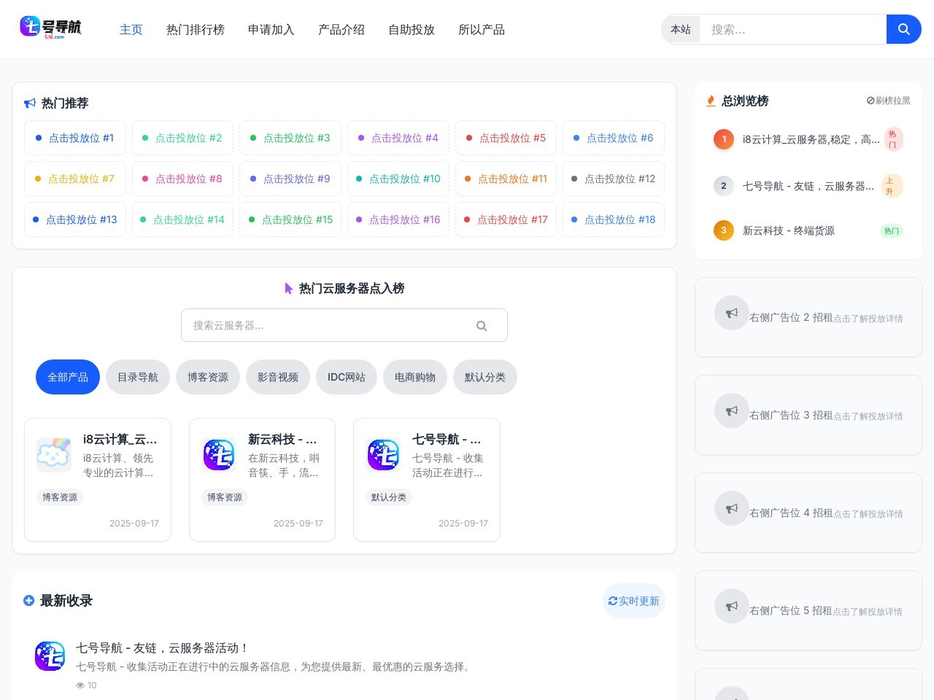Open 七号导航 - 友链，云服务器活动！ title
Image resolution: width=934 pixels, height=700 pixels.
coord(163,647)
